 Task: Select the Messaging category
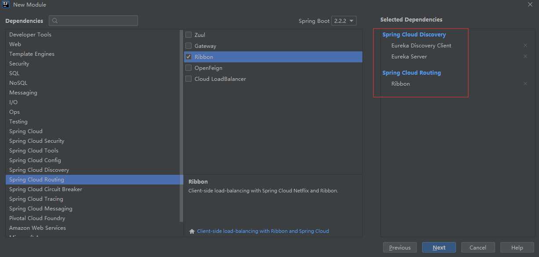coord(93,92)
